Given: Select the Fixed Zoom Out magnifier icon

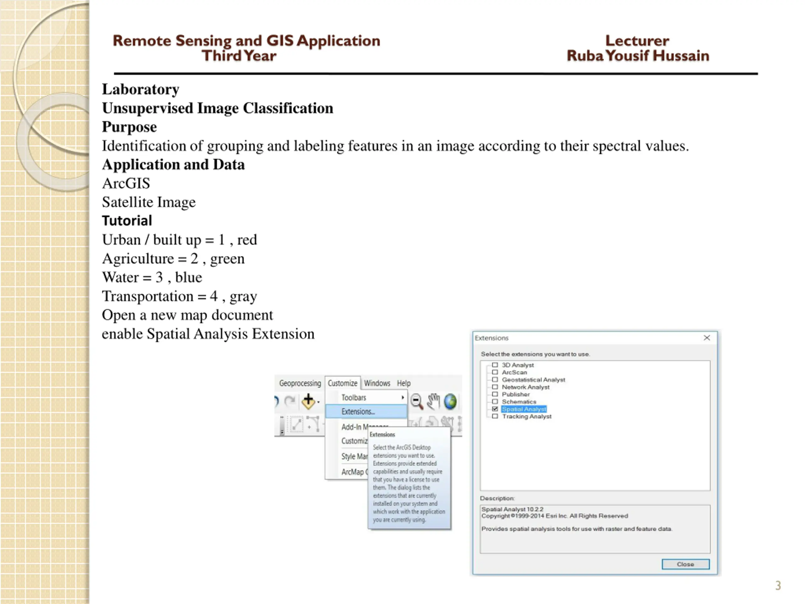Looking at the screenshot, I should (417, 402).
